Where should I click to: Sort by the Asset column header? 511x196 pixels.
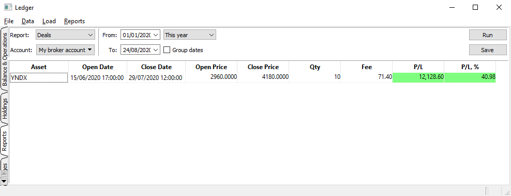39,67
